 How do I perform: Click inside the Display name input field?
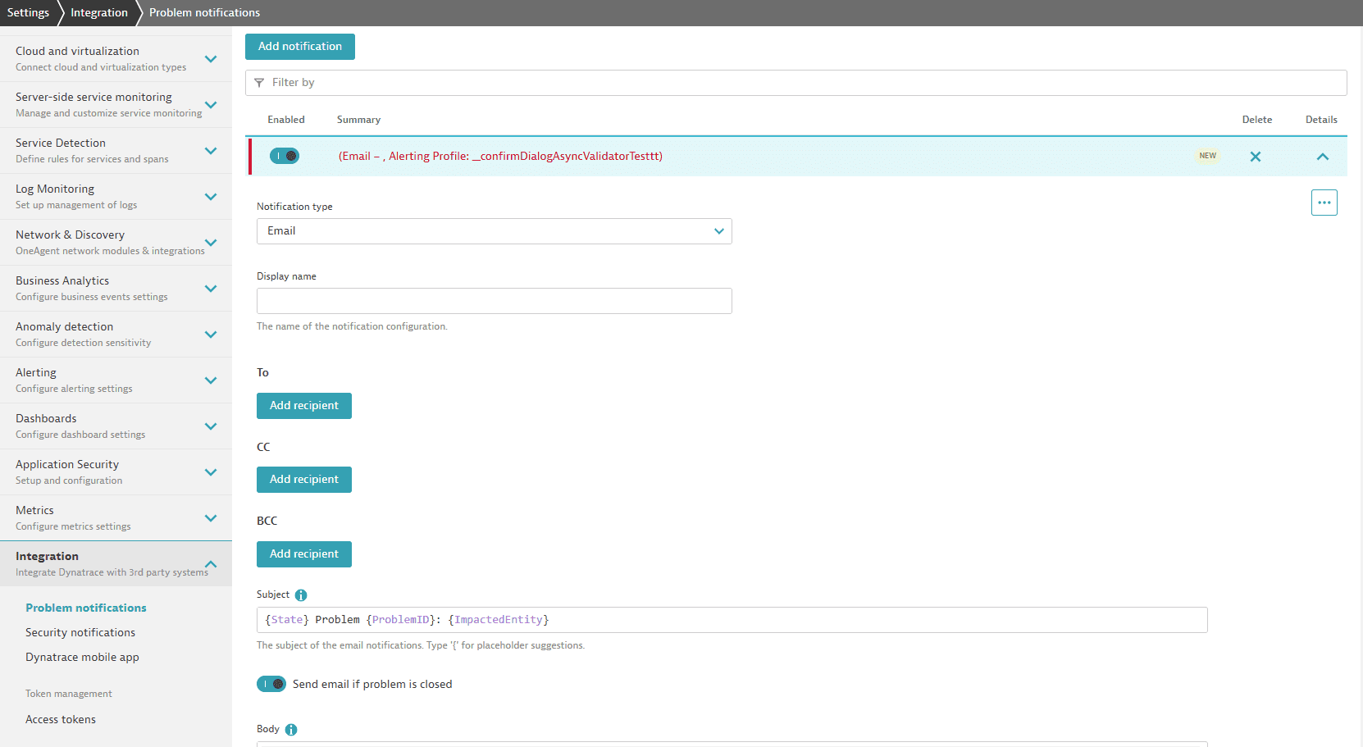click(494, 301)
